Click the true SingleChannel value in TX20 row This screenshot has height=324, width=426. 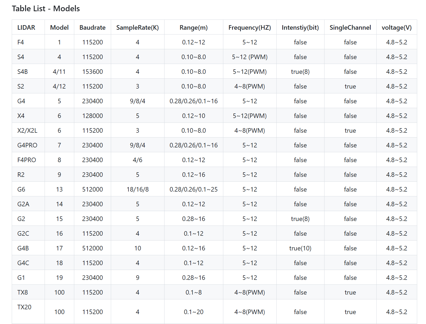(x=350, y=312)
